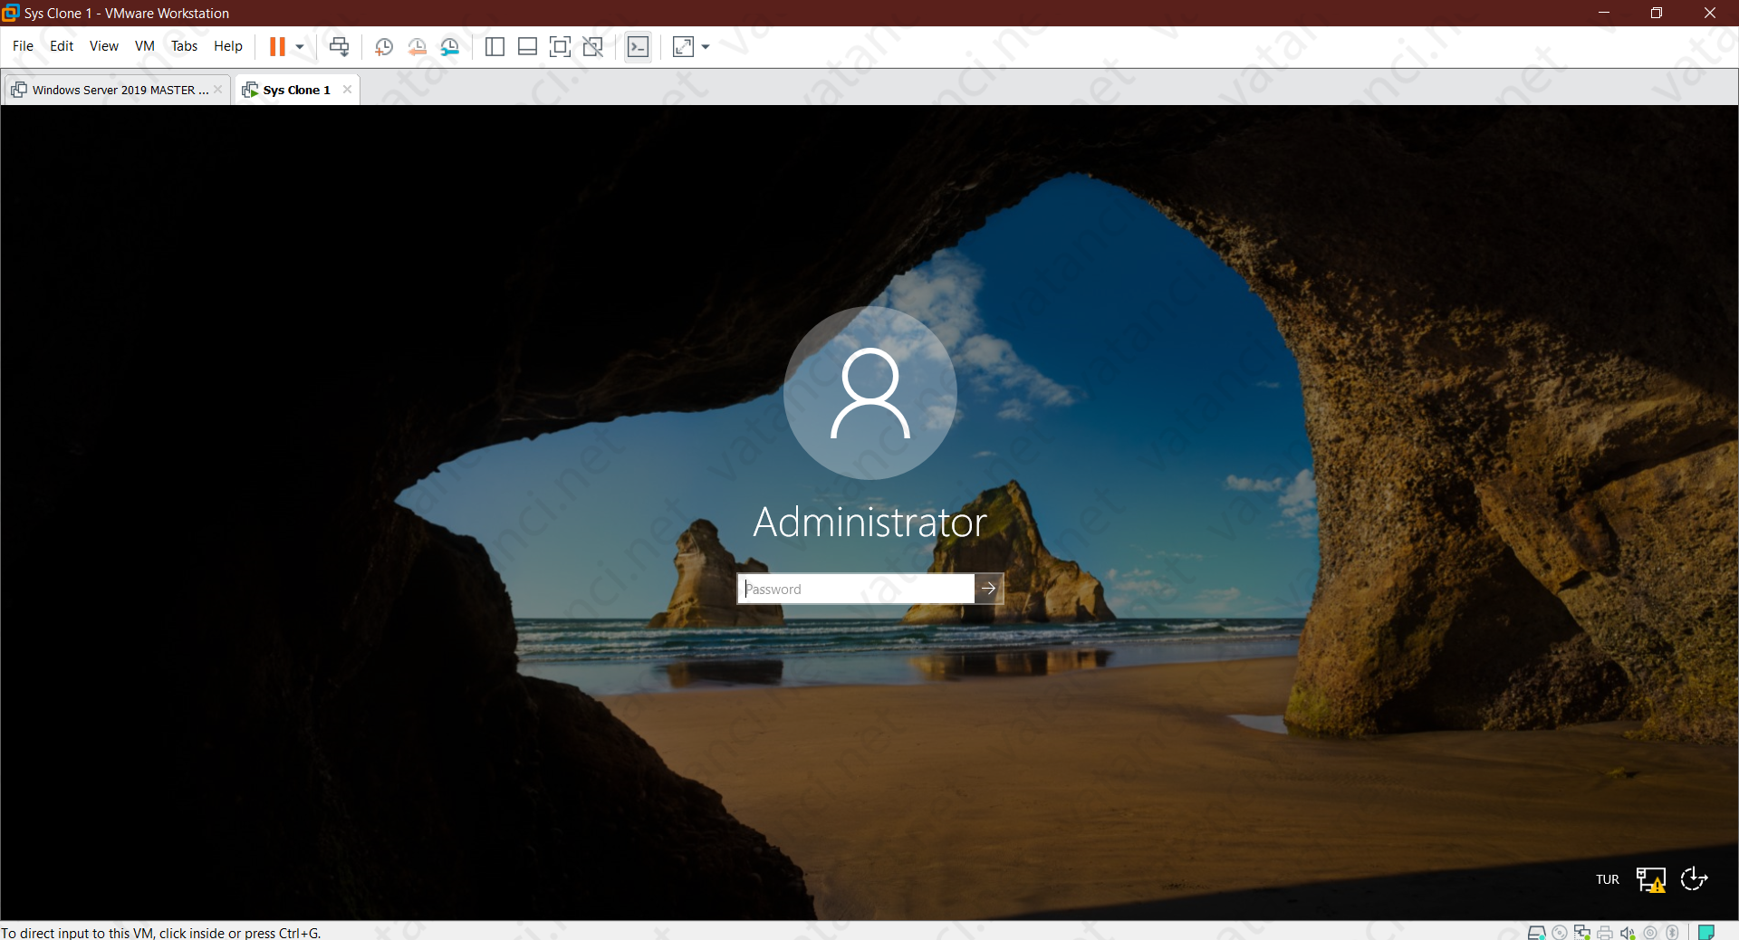Viewport: 1739px width, 940px height.
Task: Open the View menu
Action: (103, 46)
